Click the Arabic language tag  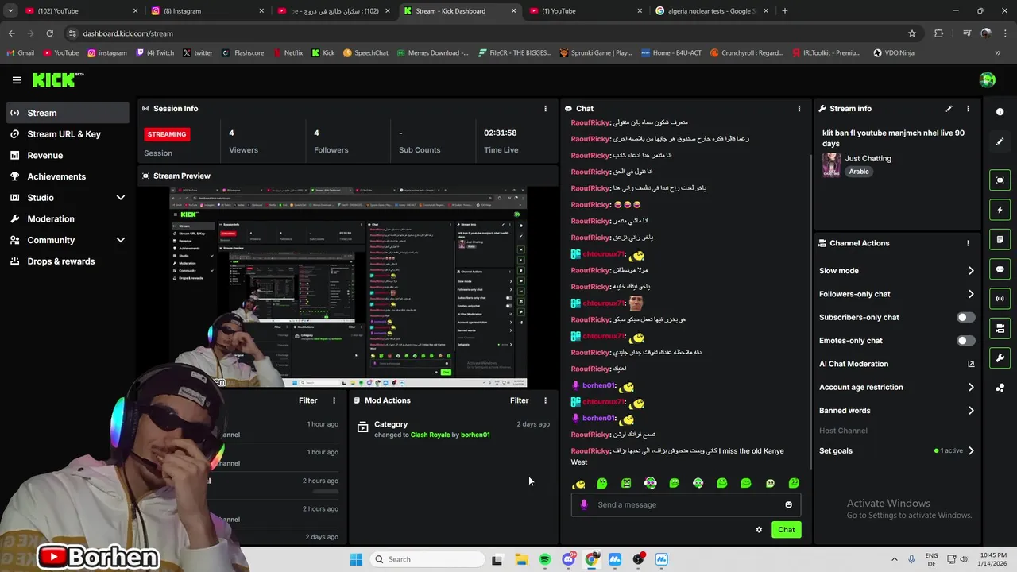859,172
